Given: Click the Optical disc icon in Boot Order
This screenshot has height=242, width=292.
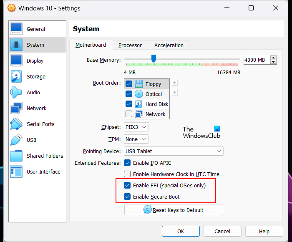Looking at the screenshot, I should click(x=139, y=94).
